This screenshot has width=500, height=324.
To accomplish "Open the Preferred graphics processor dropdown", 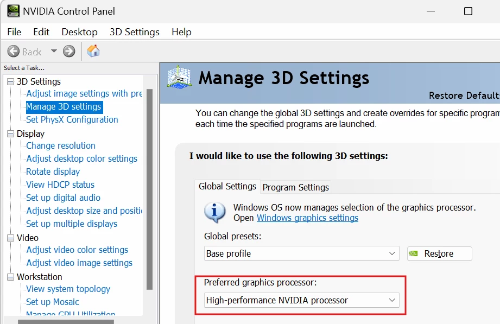I will [x=302, y=300].
